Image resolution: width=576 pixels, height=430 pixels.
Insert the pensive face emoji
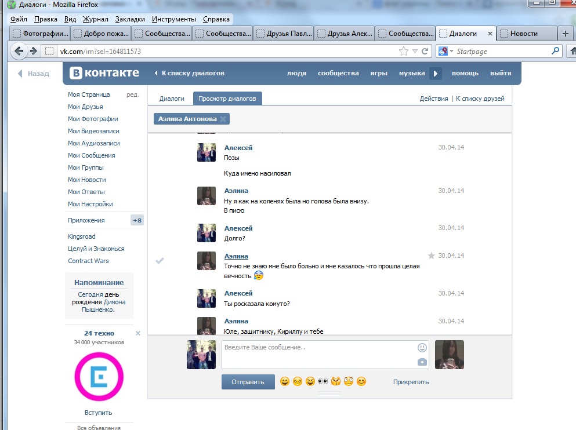298,381
